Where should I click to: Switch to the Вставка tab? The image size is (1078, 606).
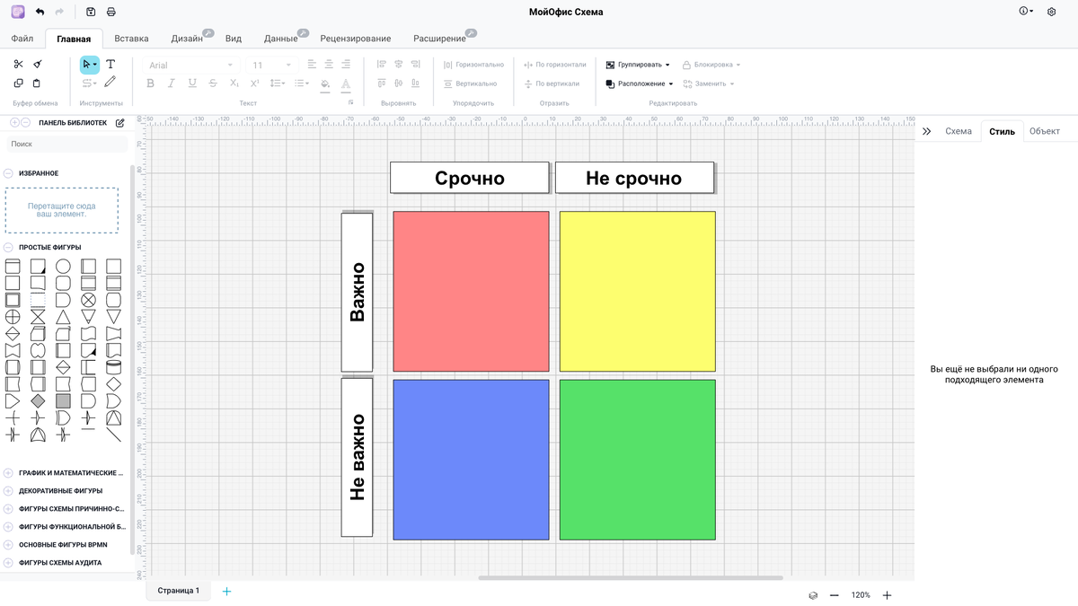click(131, 39)
